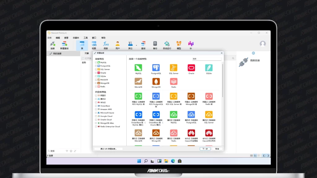Viewport: 317px width, 178px height.
Task: Enable the Amazon AWS vendor filter checkbox
Action: point(96,109)
